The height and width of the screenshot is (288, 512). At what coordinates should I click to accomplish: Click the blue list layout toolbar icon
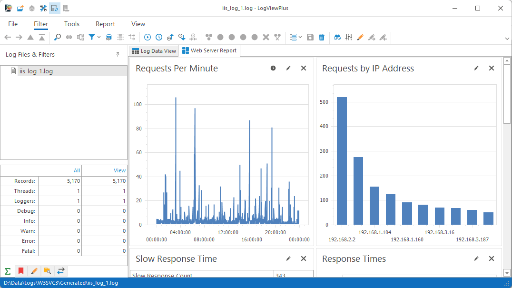coord(293,37)
